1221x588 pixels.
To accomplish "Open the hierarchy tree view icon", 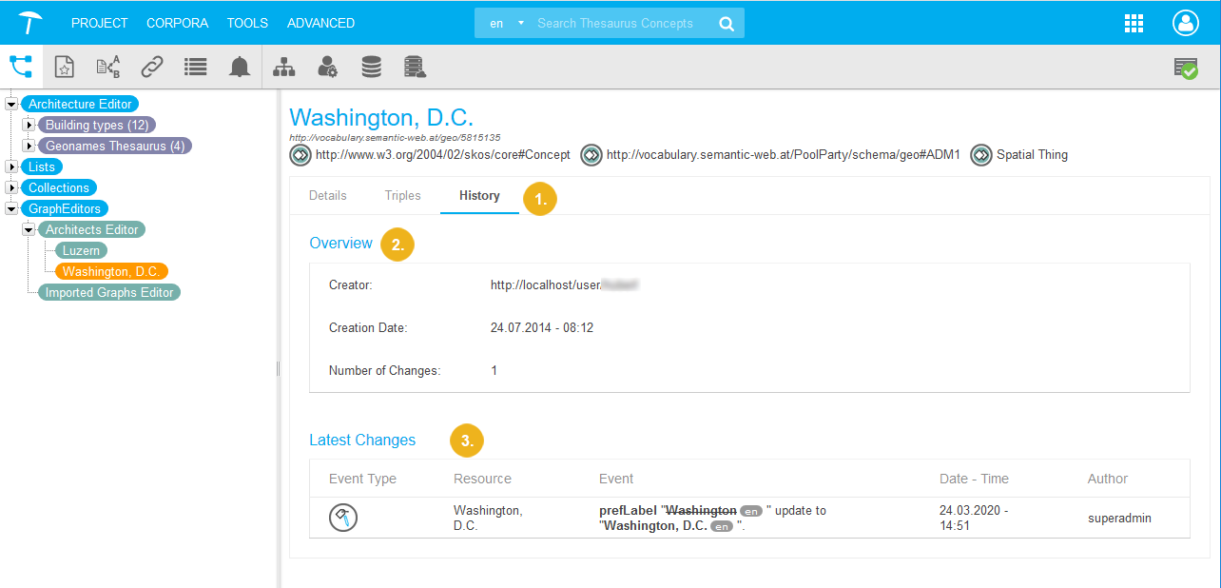I will click(x=21, y=67).
